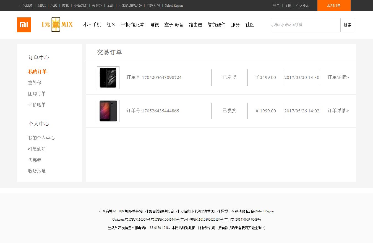Viewport: 373px width, 243px height.
Task: Click the ¥2499.00 price
Action: click(266, 78)
